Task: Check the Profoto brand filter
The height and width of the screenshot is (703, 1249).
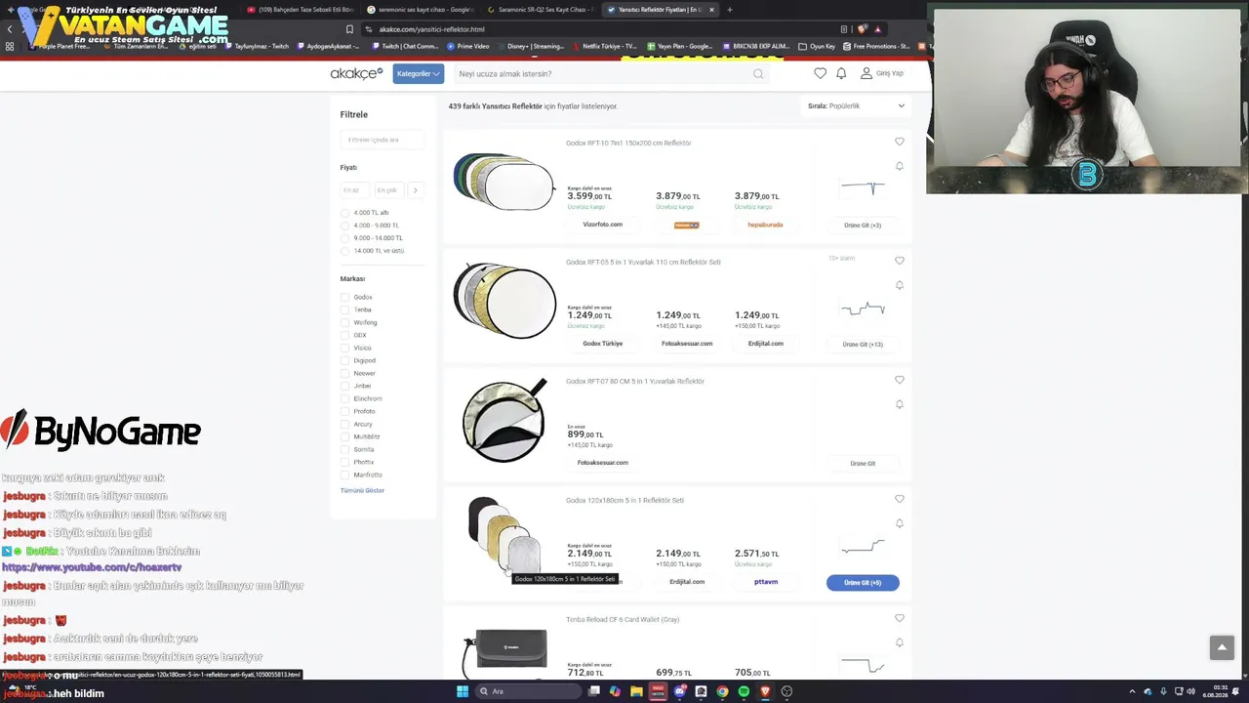Action: pyautogui.click(x=344, y=411)
